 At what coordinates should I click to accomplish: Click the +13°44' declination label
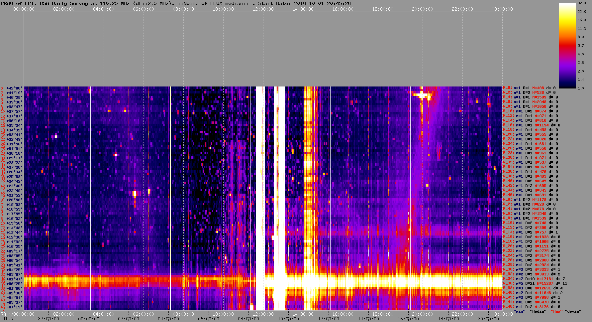14,233
